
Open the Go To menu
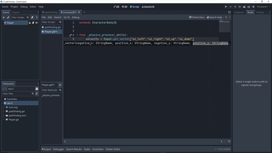pos(67,17)
